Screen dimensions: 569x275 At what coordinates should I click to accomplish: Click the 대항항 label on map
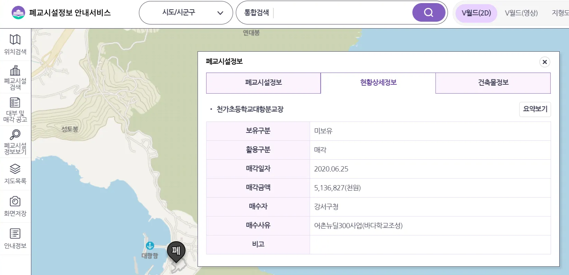coord(150,256)
